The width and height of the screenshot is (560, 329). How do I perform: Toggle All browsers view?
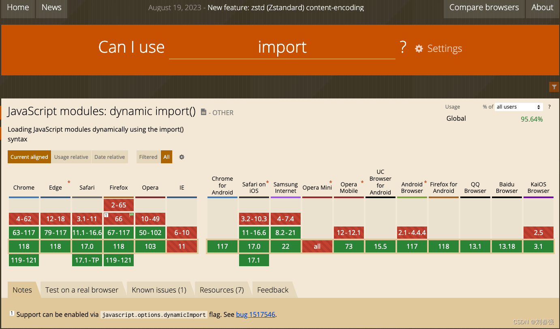coord(167,157)
